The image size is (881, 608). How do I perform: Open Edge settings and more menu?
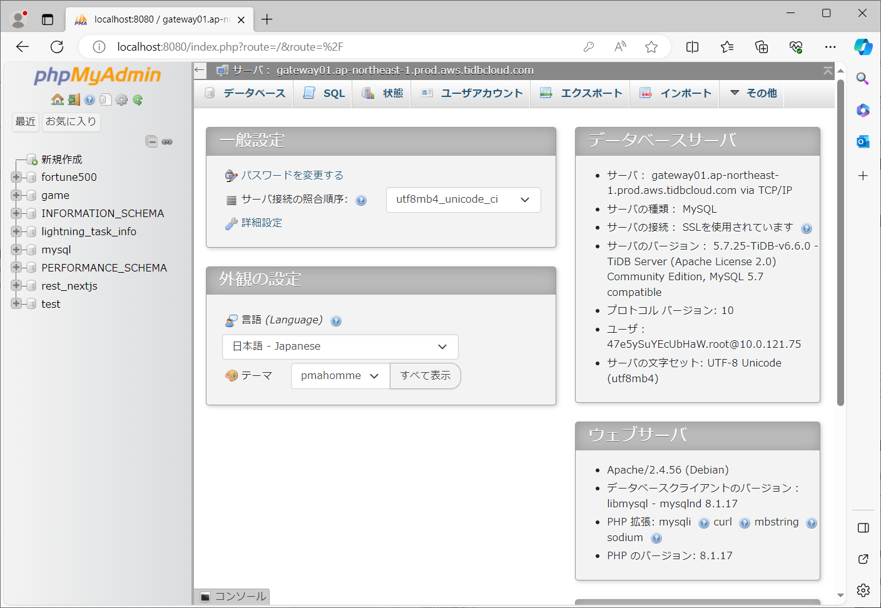[830, 47]
